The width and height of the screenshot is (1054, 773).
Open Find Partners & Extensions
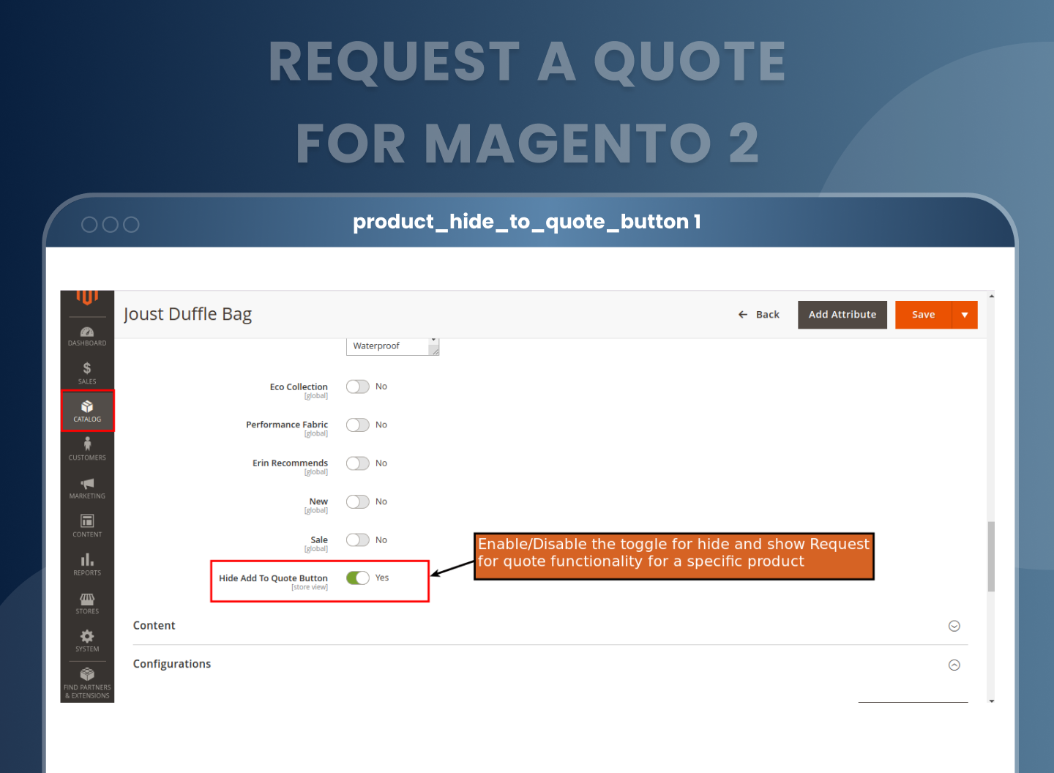[87, 679]
